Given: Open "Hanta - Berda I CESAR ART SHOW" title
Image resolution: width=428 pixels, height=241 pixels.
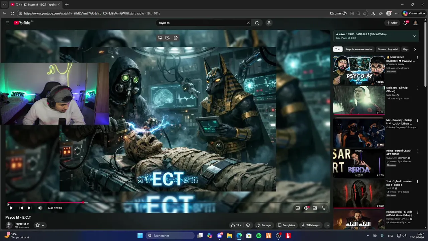Looking at the screenshot, I should point(399,152).
